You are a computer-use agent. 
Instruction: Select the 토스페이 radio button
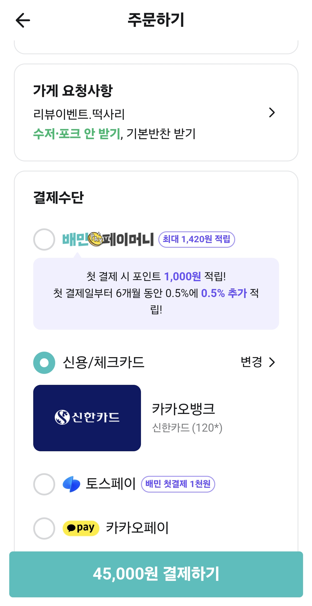(x=44, y=484)
